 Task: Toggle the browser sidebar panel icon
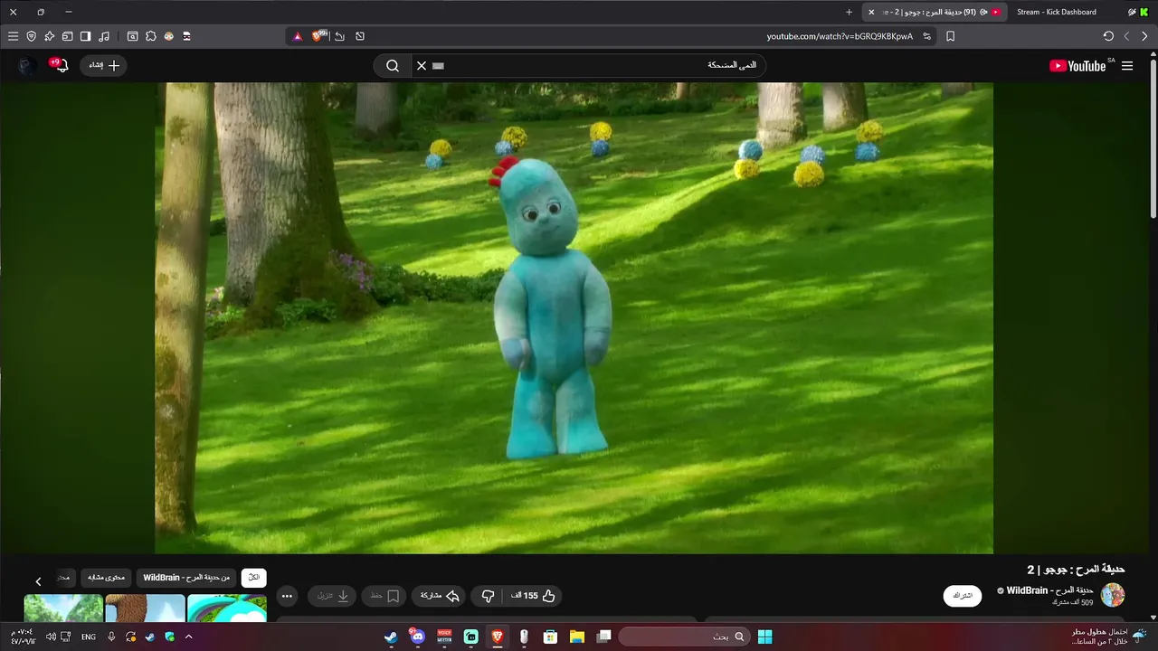(x=85, y=36)
